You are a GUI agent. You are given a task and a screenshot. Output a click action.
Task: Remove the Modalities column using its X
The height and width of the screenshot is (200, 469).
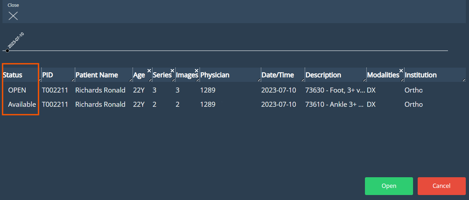401,70
